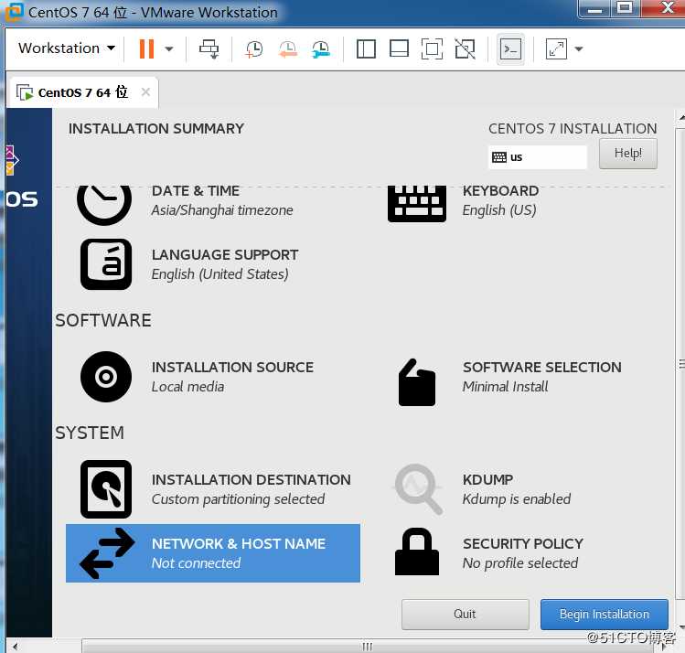Revert the virtual machine to snapshot
This screenshot has width=685, height=653.
coord(287,48)
